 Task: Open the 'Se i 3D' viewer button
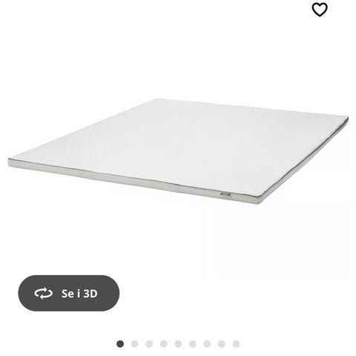[x=69, y=293]
